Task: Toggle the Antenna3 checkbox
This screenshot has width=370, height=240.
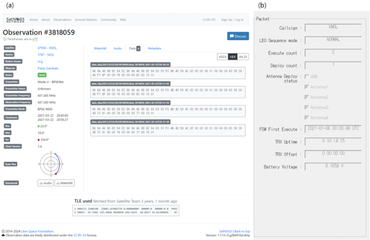Action: click(307, 107)
